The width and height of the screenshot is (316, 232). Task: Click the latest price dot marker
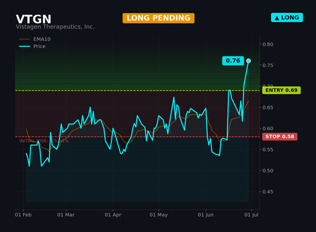click(x=248, y=61)
